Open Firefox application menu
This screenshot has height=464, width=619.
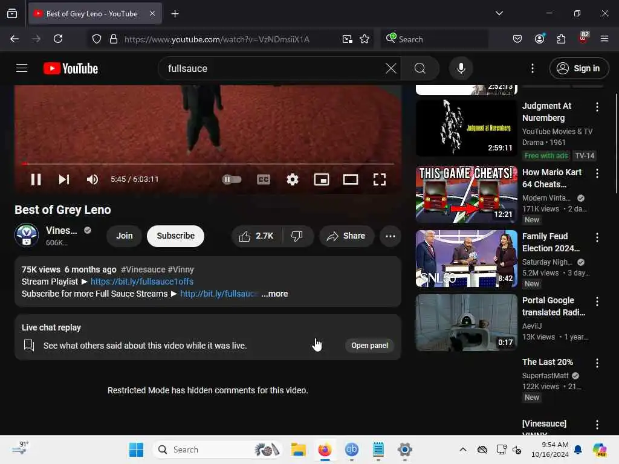[x=604, y=39]
